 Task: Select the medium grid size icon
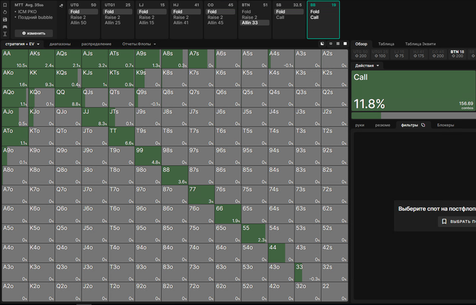tap(338, 44)
